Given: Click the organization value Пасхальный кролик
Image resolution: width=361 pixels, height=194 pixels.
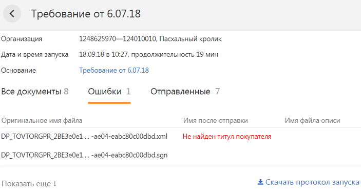Looking at the screenshot, I should [x=191, y=39].
